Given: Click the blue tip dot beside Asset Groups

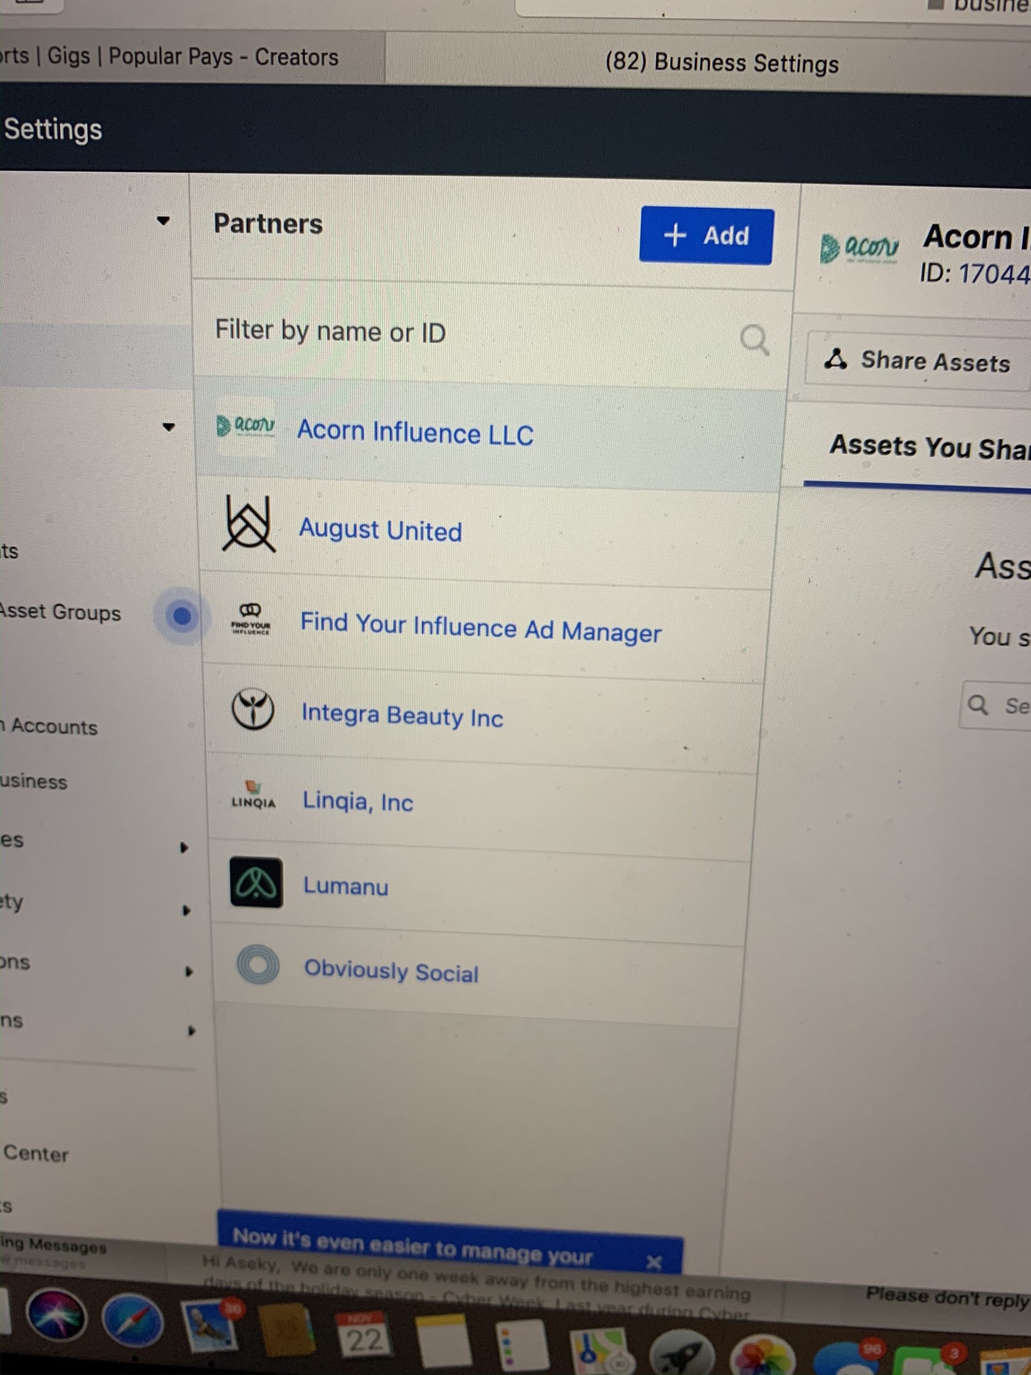Looking at the screenshot, I should pos(182,616).
